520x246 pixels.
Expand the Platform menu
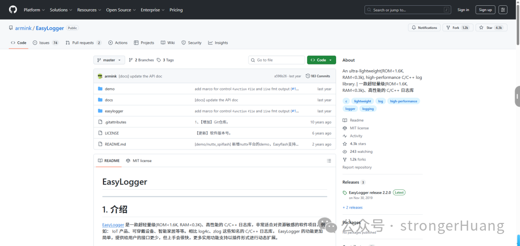pyautogui.click(x=34, y=10)
